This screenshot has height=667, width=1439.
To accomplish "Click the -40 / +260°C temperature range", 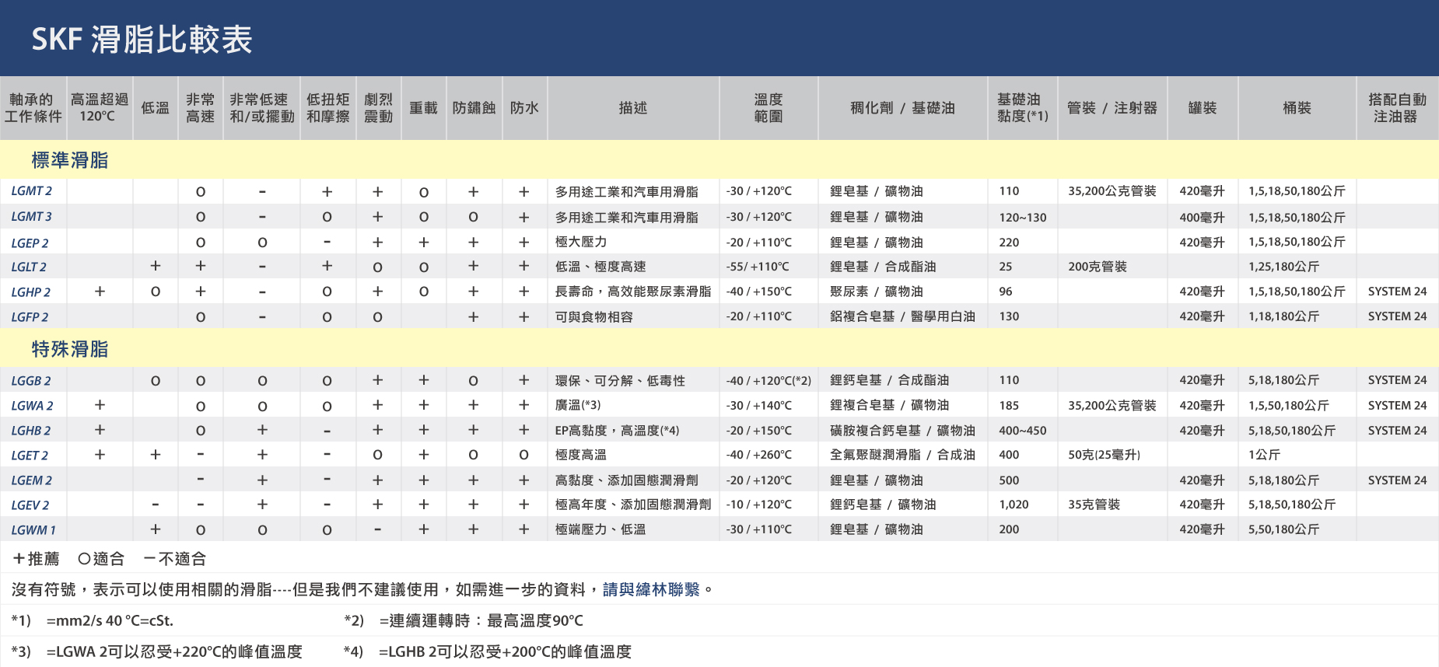I will tap(759, 455).
